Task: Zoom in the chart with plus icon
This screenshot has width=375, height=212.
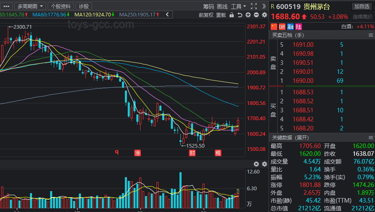Action: tap(248, 15)
